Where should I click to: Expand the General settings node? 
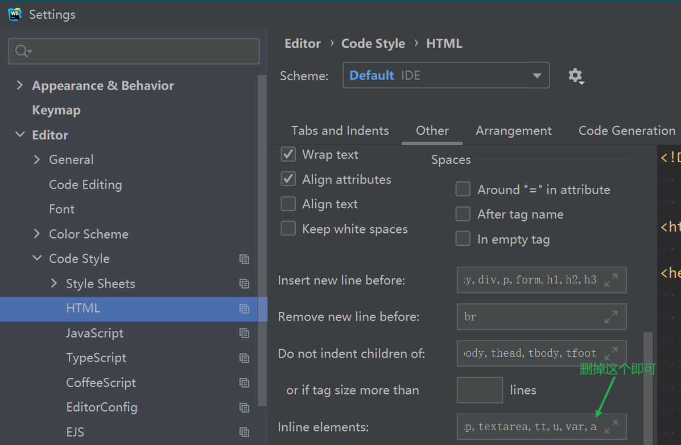[x=36, y=160]
